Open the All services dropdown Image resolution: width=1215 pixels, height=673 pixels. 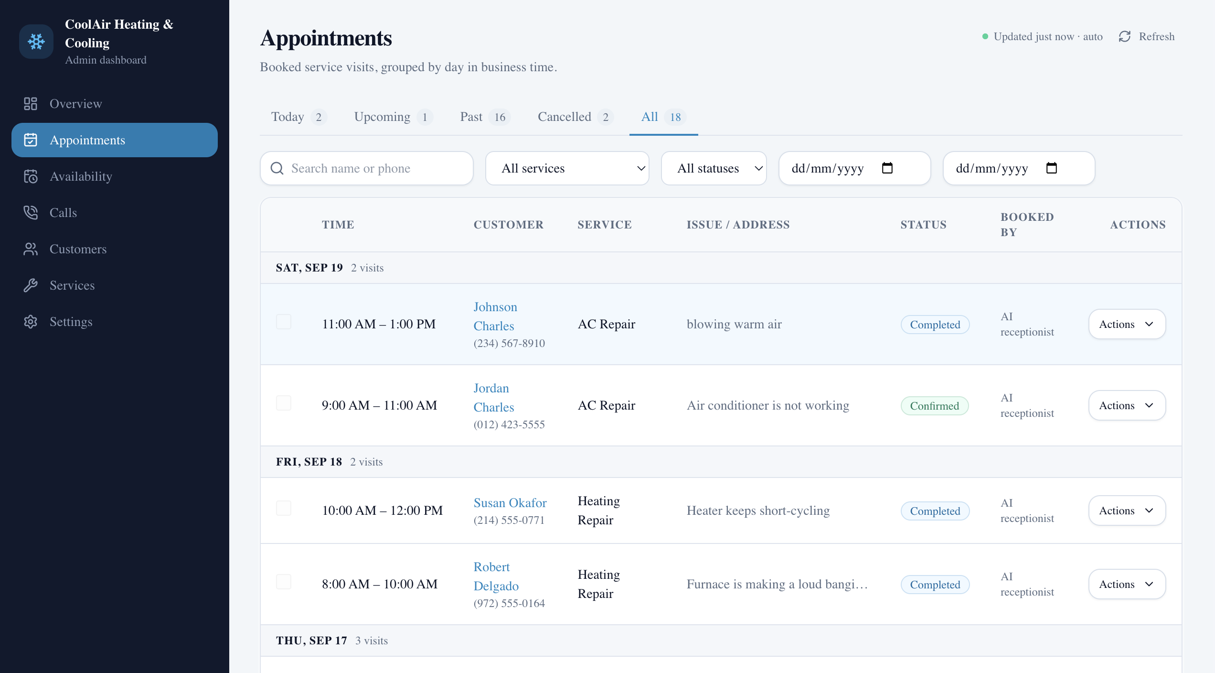point(567,168)
